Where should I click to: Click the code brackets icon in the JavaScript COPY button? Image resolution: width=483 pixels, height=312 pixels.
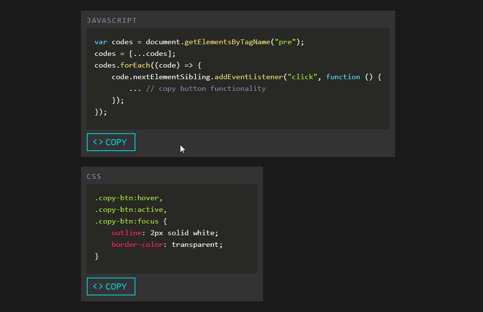(x=98, y=142)
